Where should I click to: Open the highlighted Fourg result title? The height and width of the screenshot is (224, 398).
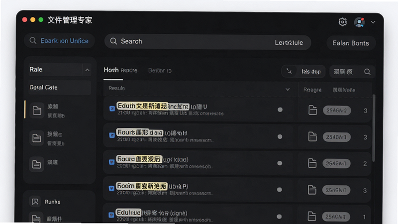[x=139, y=159]
